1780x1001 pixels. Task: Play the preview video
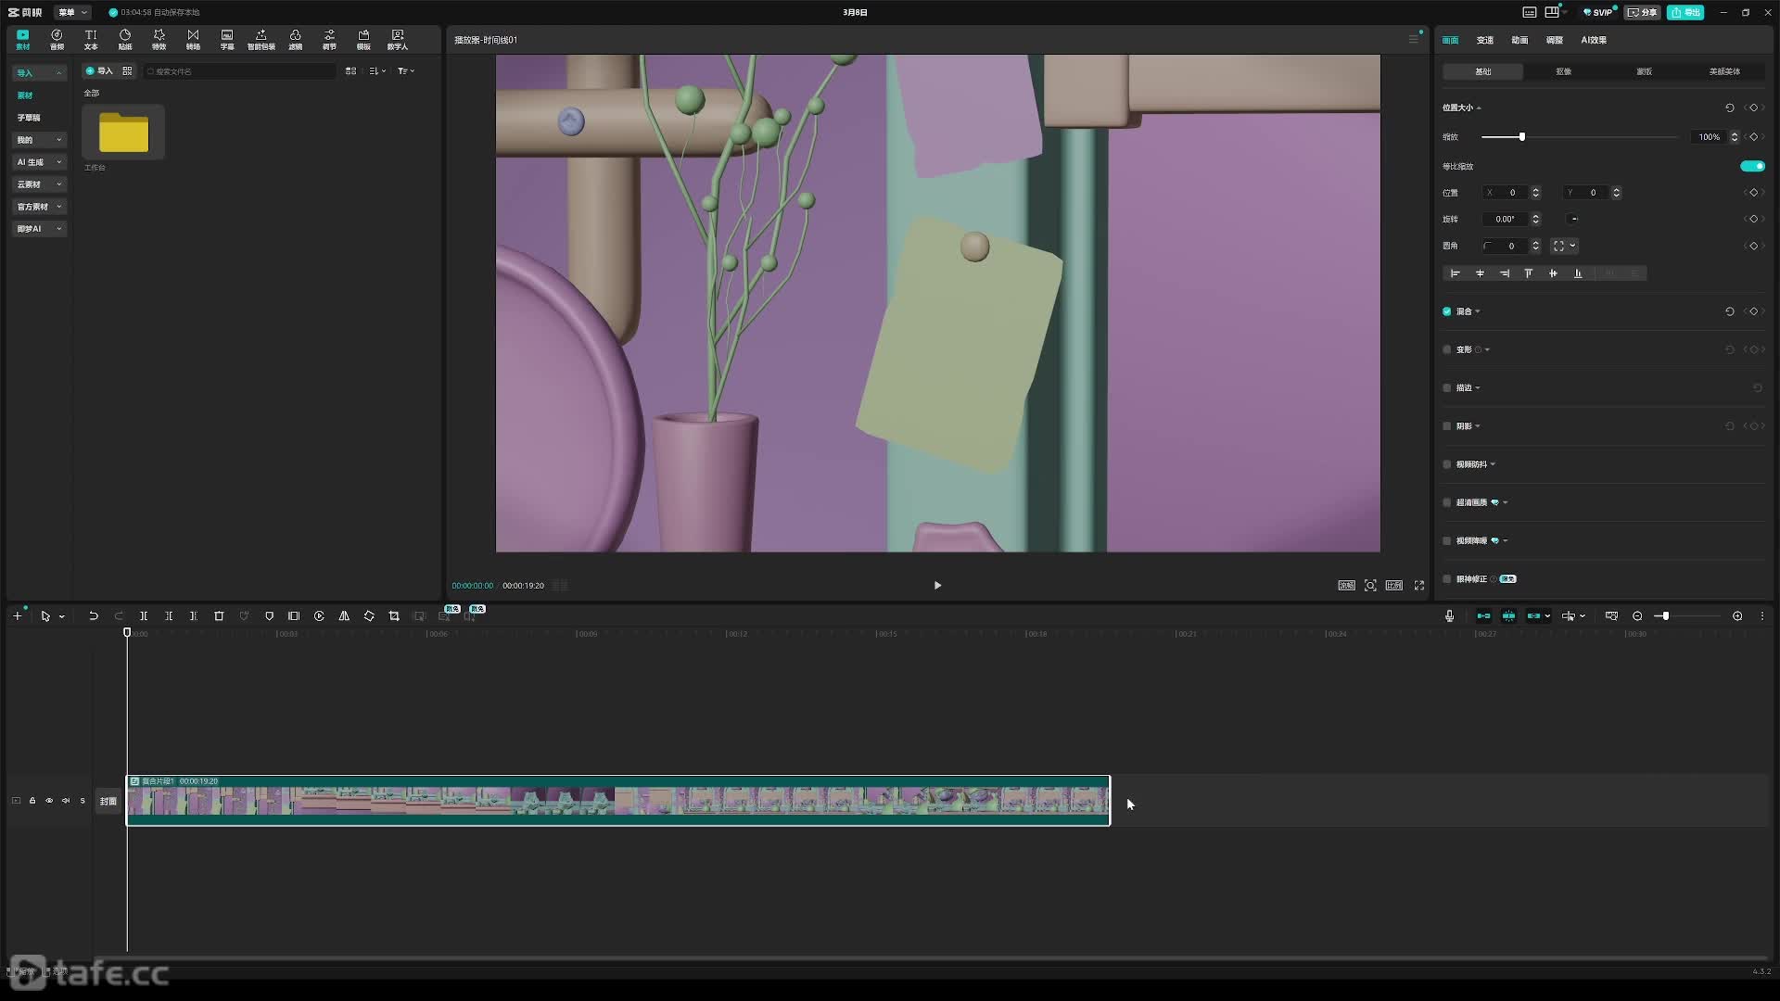(x=937, y=586)
